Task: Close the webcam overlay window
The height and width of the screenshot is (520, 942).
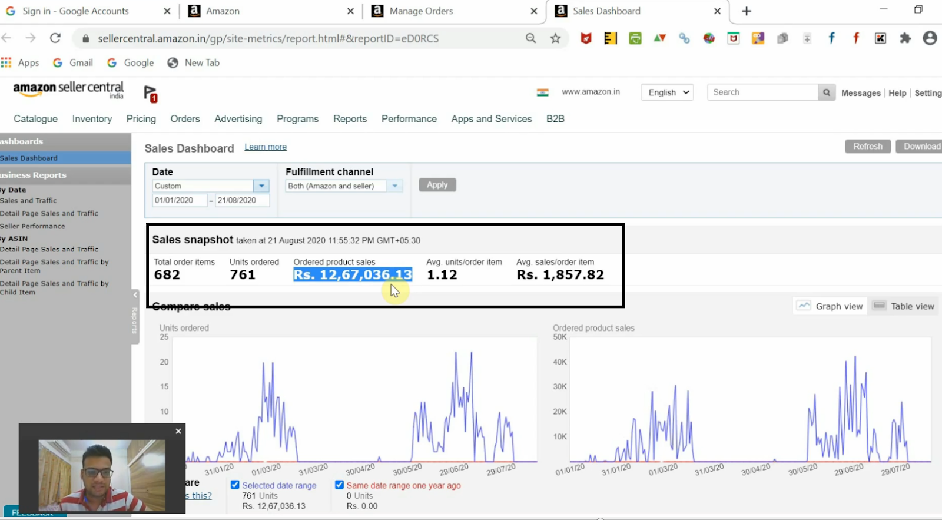Action: point(178,431)
